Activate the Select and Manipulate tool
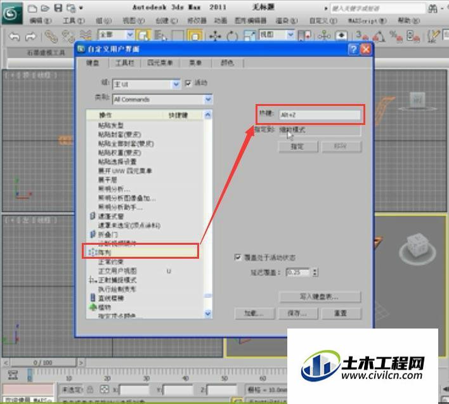This screenshot has width=449, height=404. click(324, 36)
